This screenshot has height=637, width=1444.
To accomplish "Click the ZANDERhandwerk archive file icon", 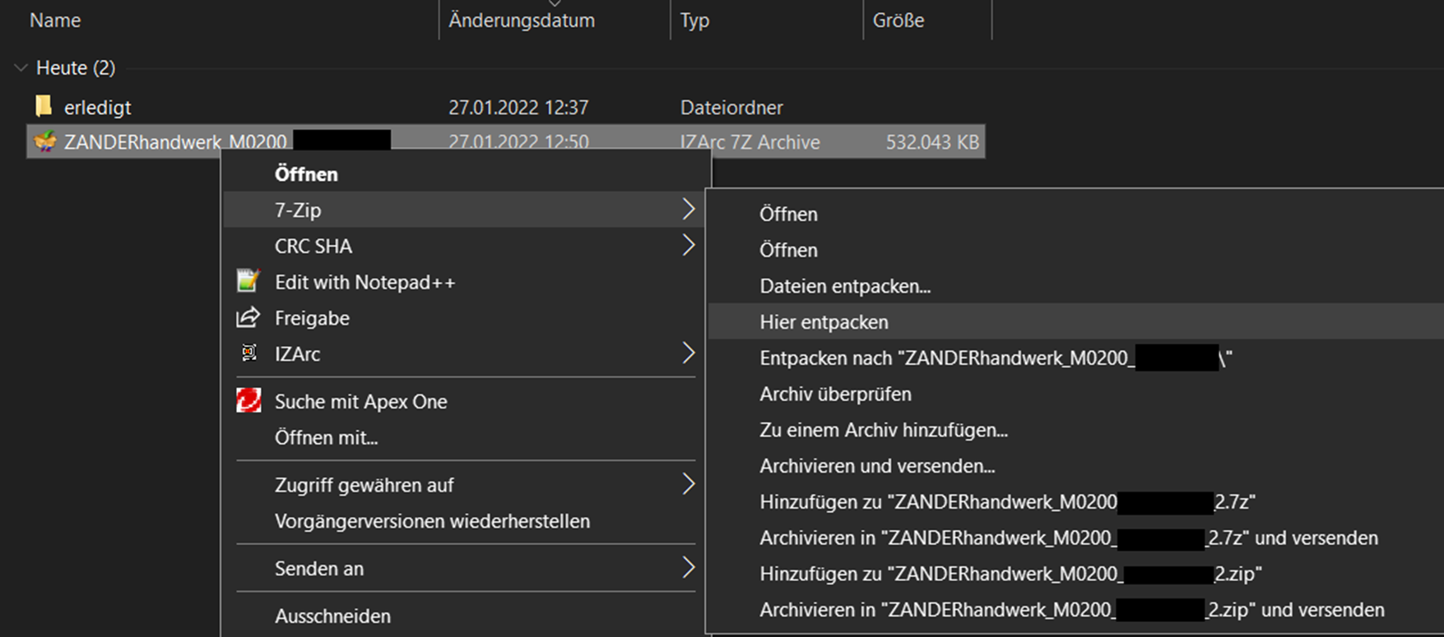I will (44, 142).
